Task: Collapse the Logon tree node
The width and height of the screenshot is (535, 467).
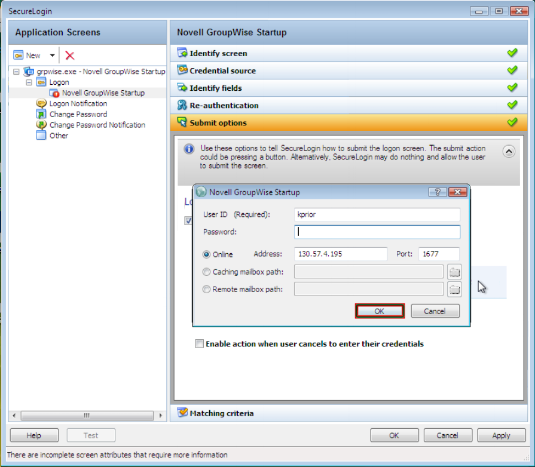Action: point(29,82)
